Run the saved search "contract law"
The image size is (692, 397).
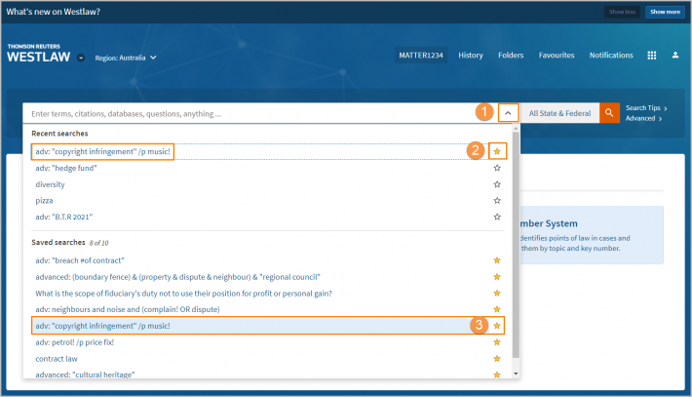coord(57,359)
